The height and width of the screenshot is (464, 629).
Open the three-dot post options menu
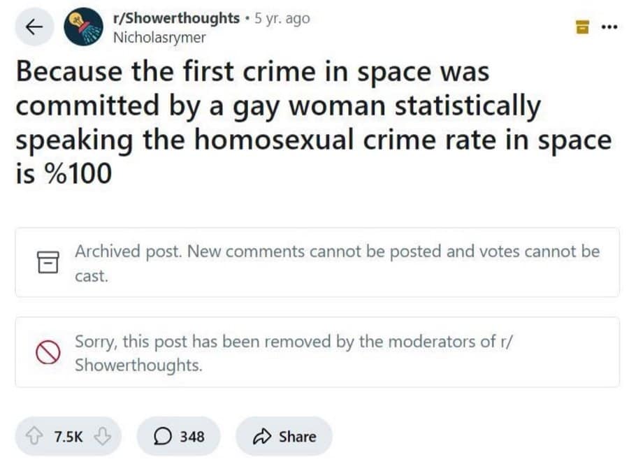pos(609,27)
